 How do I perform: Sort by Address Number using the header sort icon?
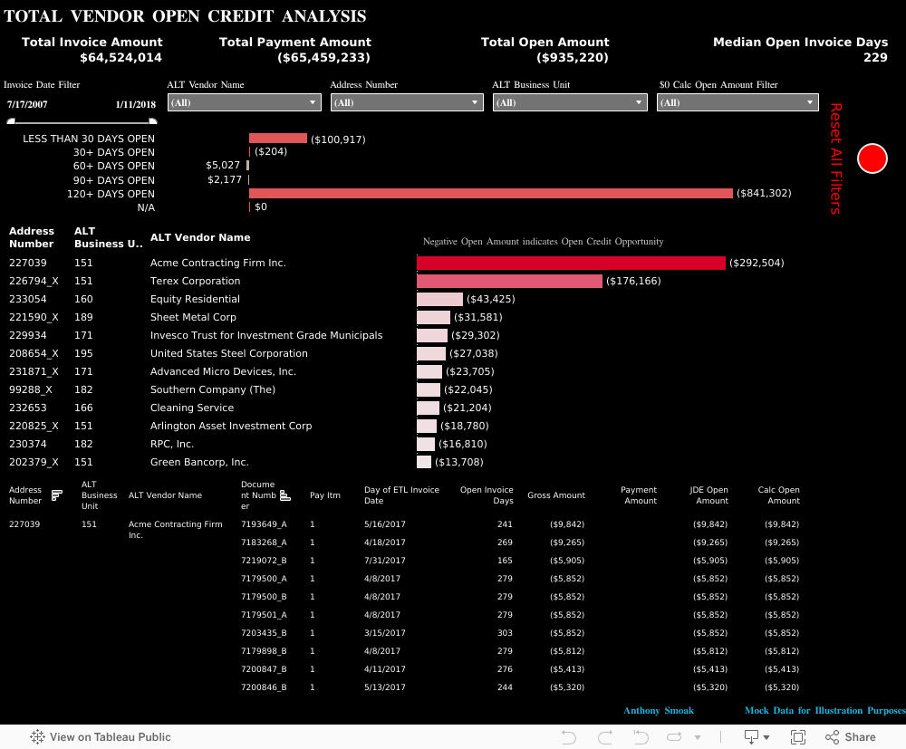[x=57, y=495]
